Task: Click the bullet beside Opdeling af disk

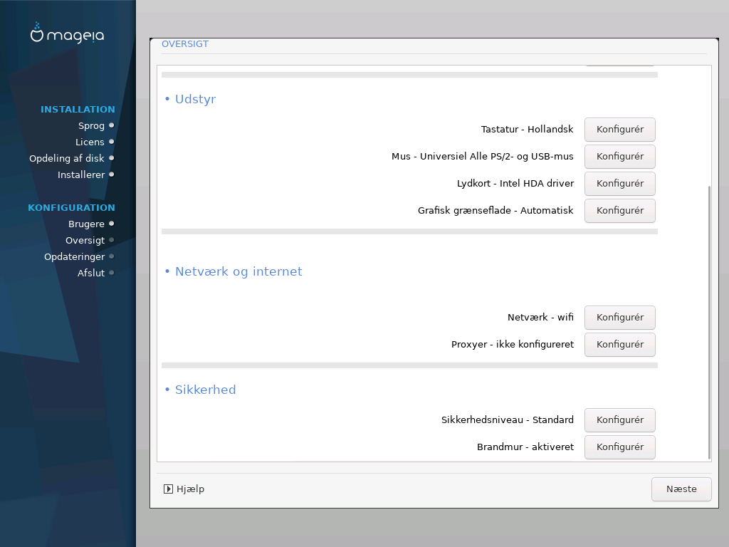Action: (x=112, y=158)
